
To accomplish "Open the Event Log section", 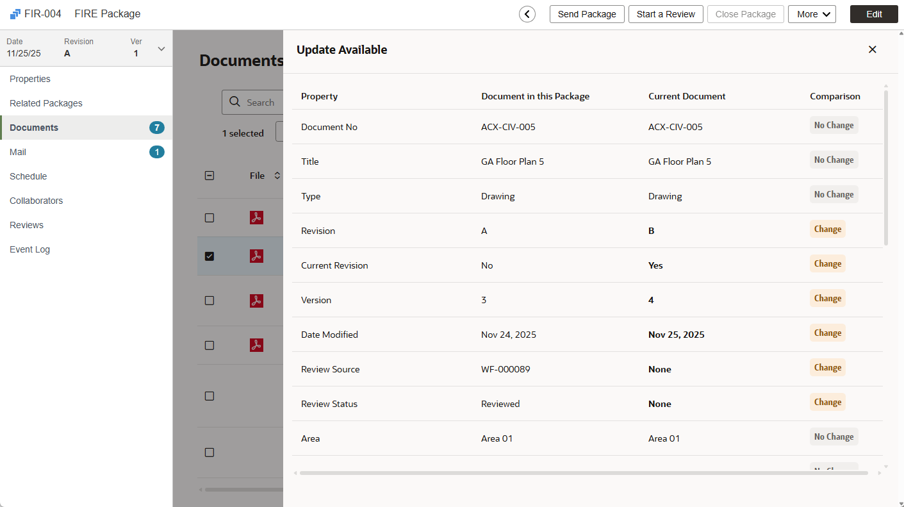I will tap(29, 249).
